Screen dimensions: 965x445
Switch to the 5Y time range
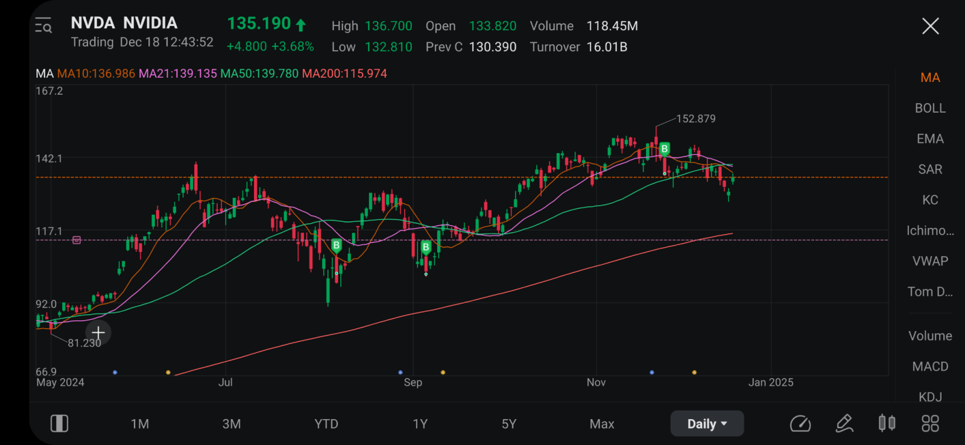tap(509, 424)
